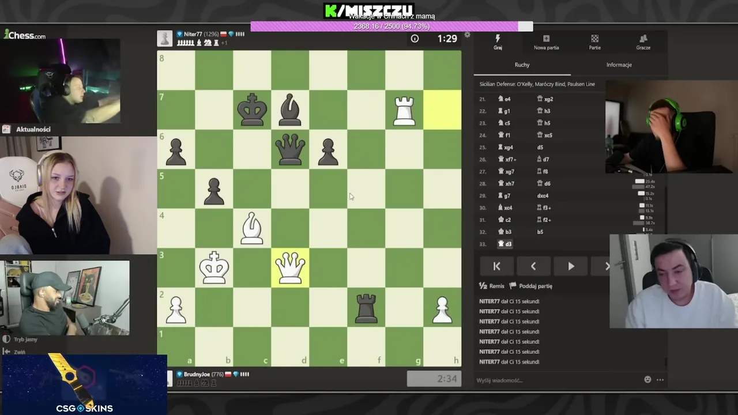Collapse the sidebar with Zwiń
The height and width of the screenshot is (415, 738).
tap(15, 352)
